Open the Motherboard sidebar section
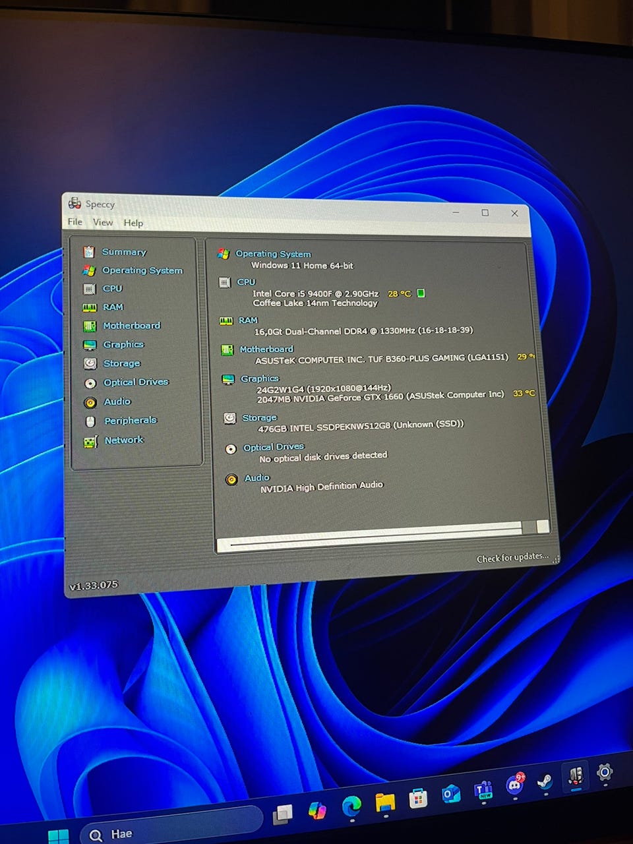 click(132, 326)
